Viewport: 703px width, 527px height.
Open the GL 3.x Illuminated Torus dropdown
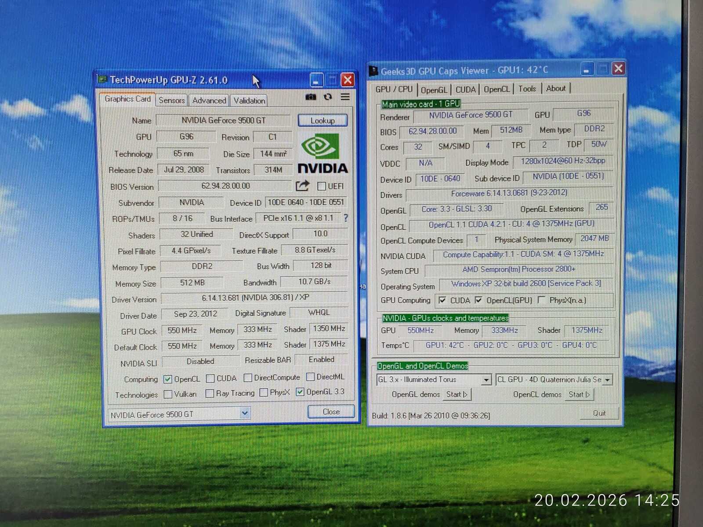click(486, 379)
